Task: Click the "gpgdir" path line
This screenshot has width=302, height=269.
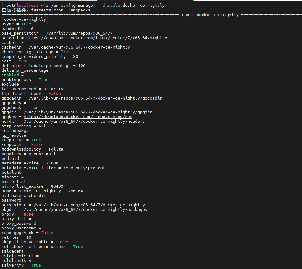Action: click(x=77, y=112)
